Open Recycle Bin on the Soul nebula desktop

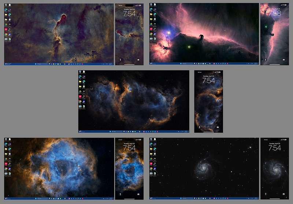point(80,72)
